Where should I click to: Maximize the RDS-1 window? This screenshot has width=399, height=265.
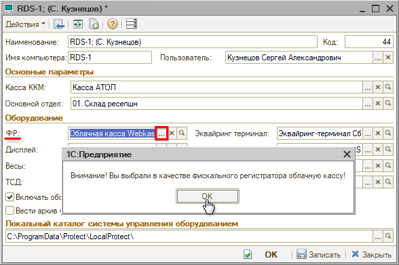click(x=376, y=8)
